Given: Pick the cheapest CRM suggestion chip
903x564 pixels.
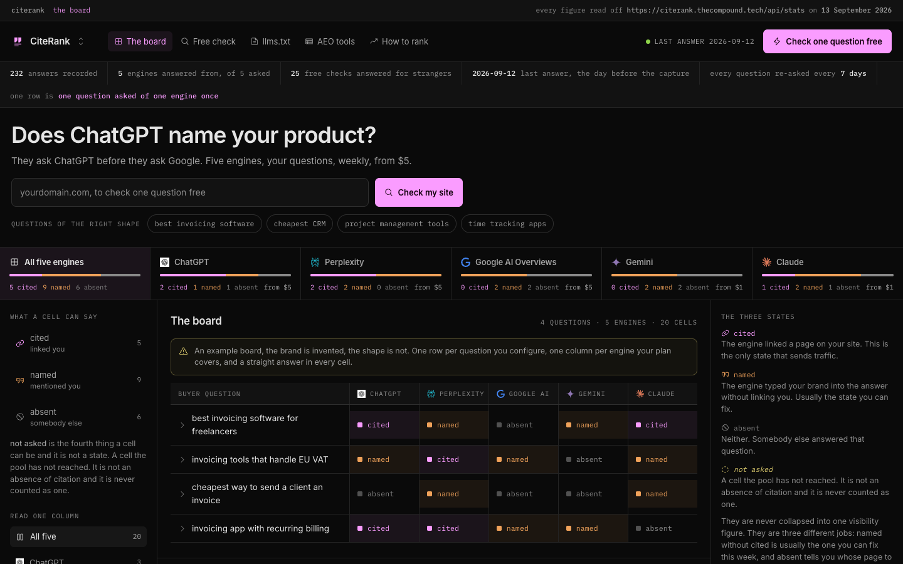Looking at the screenshot, I should coord(300,224).
